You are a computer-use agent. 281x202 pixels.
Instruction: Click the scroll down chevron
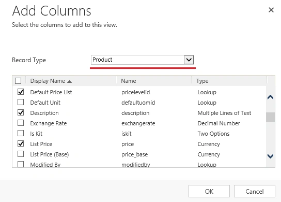(270, 156)
